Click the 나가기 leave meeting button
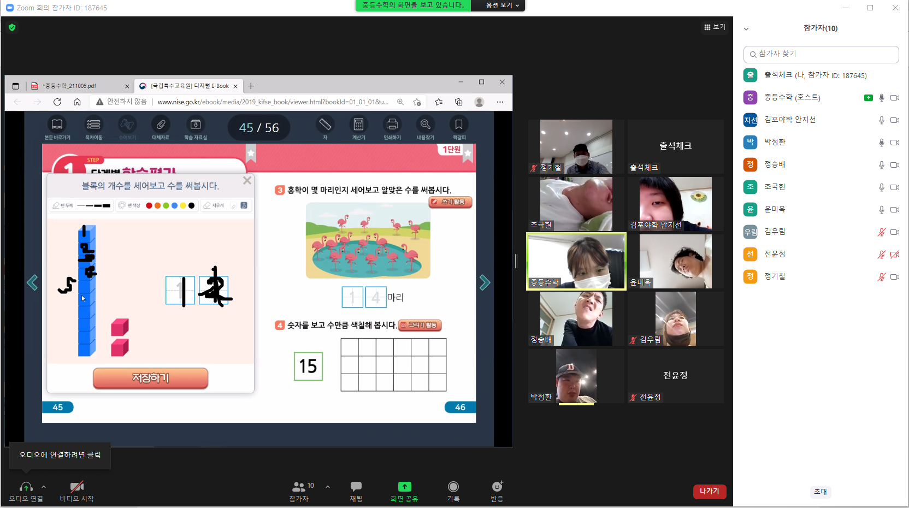 click(710, 491)
